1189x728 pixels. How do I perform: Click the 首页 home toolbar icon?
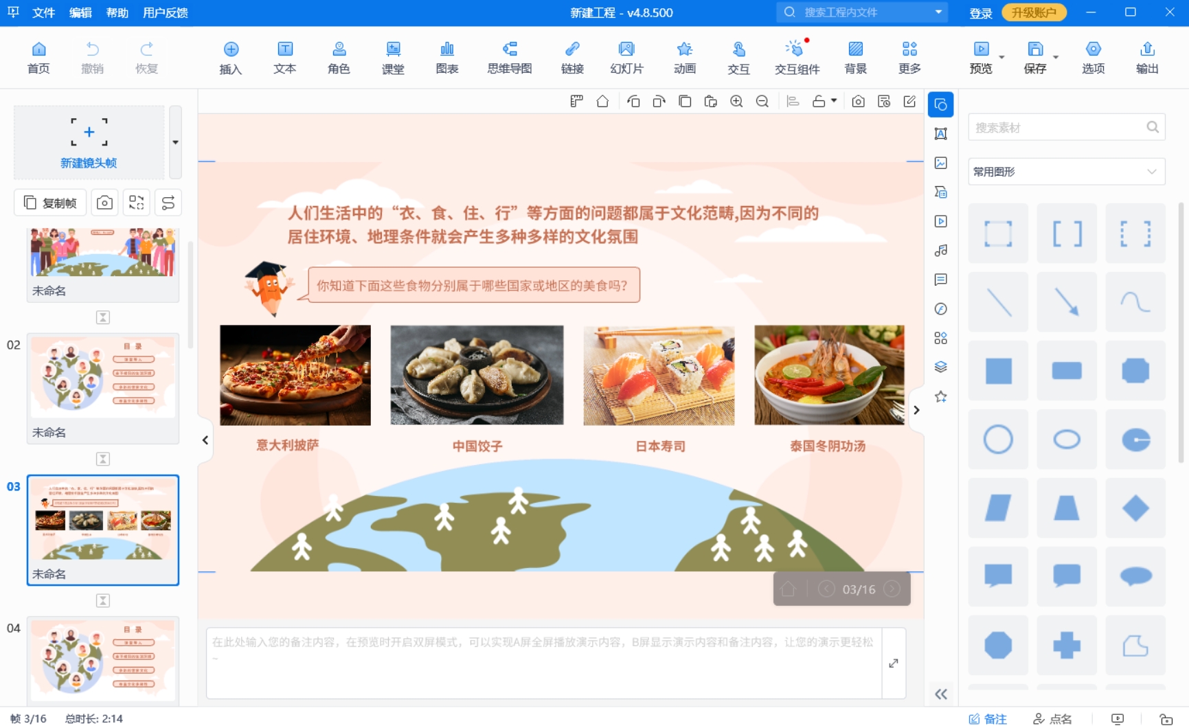(38, 58)
